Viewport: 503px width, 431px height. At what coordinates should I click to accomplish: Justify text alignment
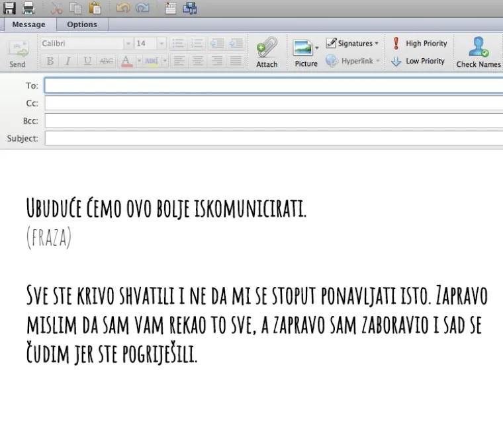point(236,61)
